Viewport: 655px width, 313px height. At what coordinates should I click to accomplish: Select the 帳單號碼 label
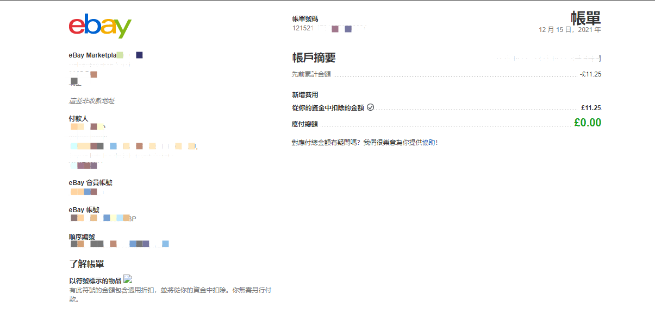tap(305, 19)
